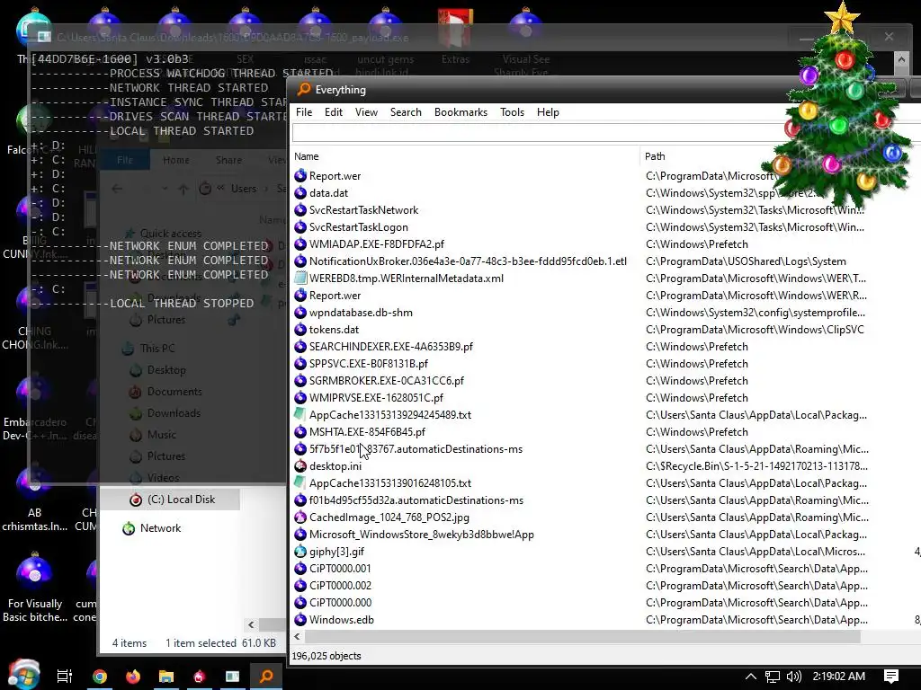Click the 2:19:02 AM clock

point(839,677)
